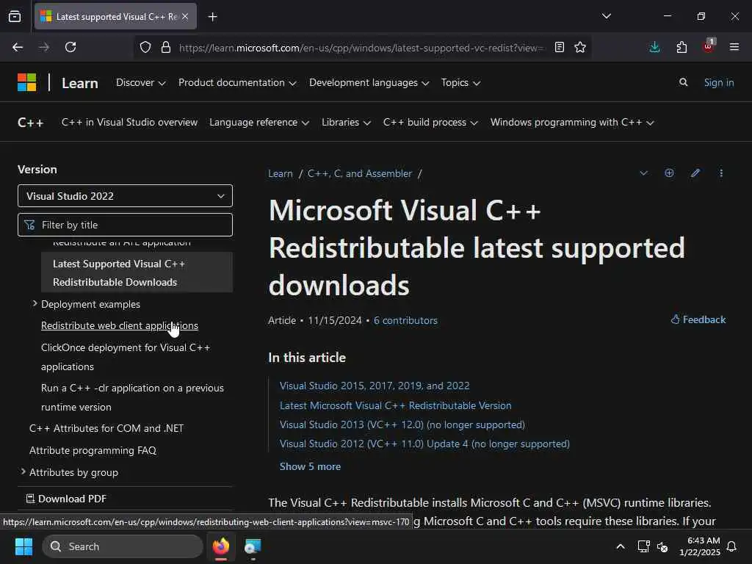
Task: Click the C++, C, and Assembler breadcrumb
Action: tap(360, 173)
